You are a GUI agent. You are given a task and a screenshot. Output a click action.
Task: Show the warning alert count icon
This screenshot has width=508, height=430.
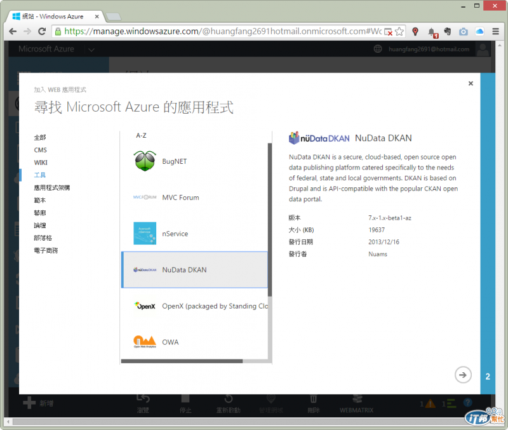click(428, 403)
